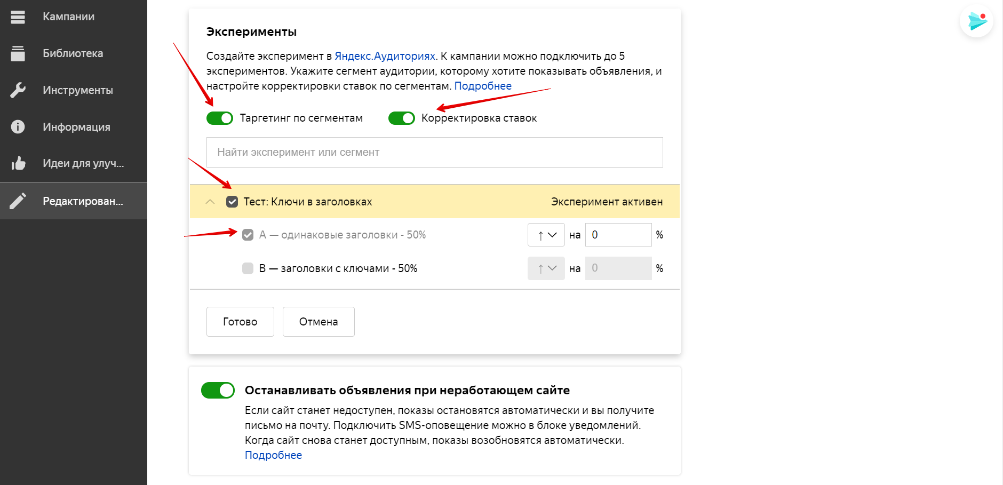Screen dimensions: 1003x485
Task: Focus the experiment or segment search field
Action: click(435, 152)
